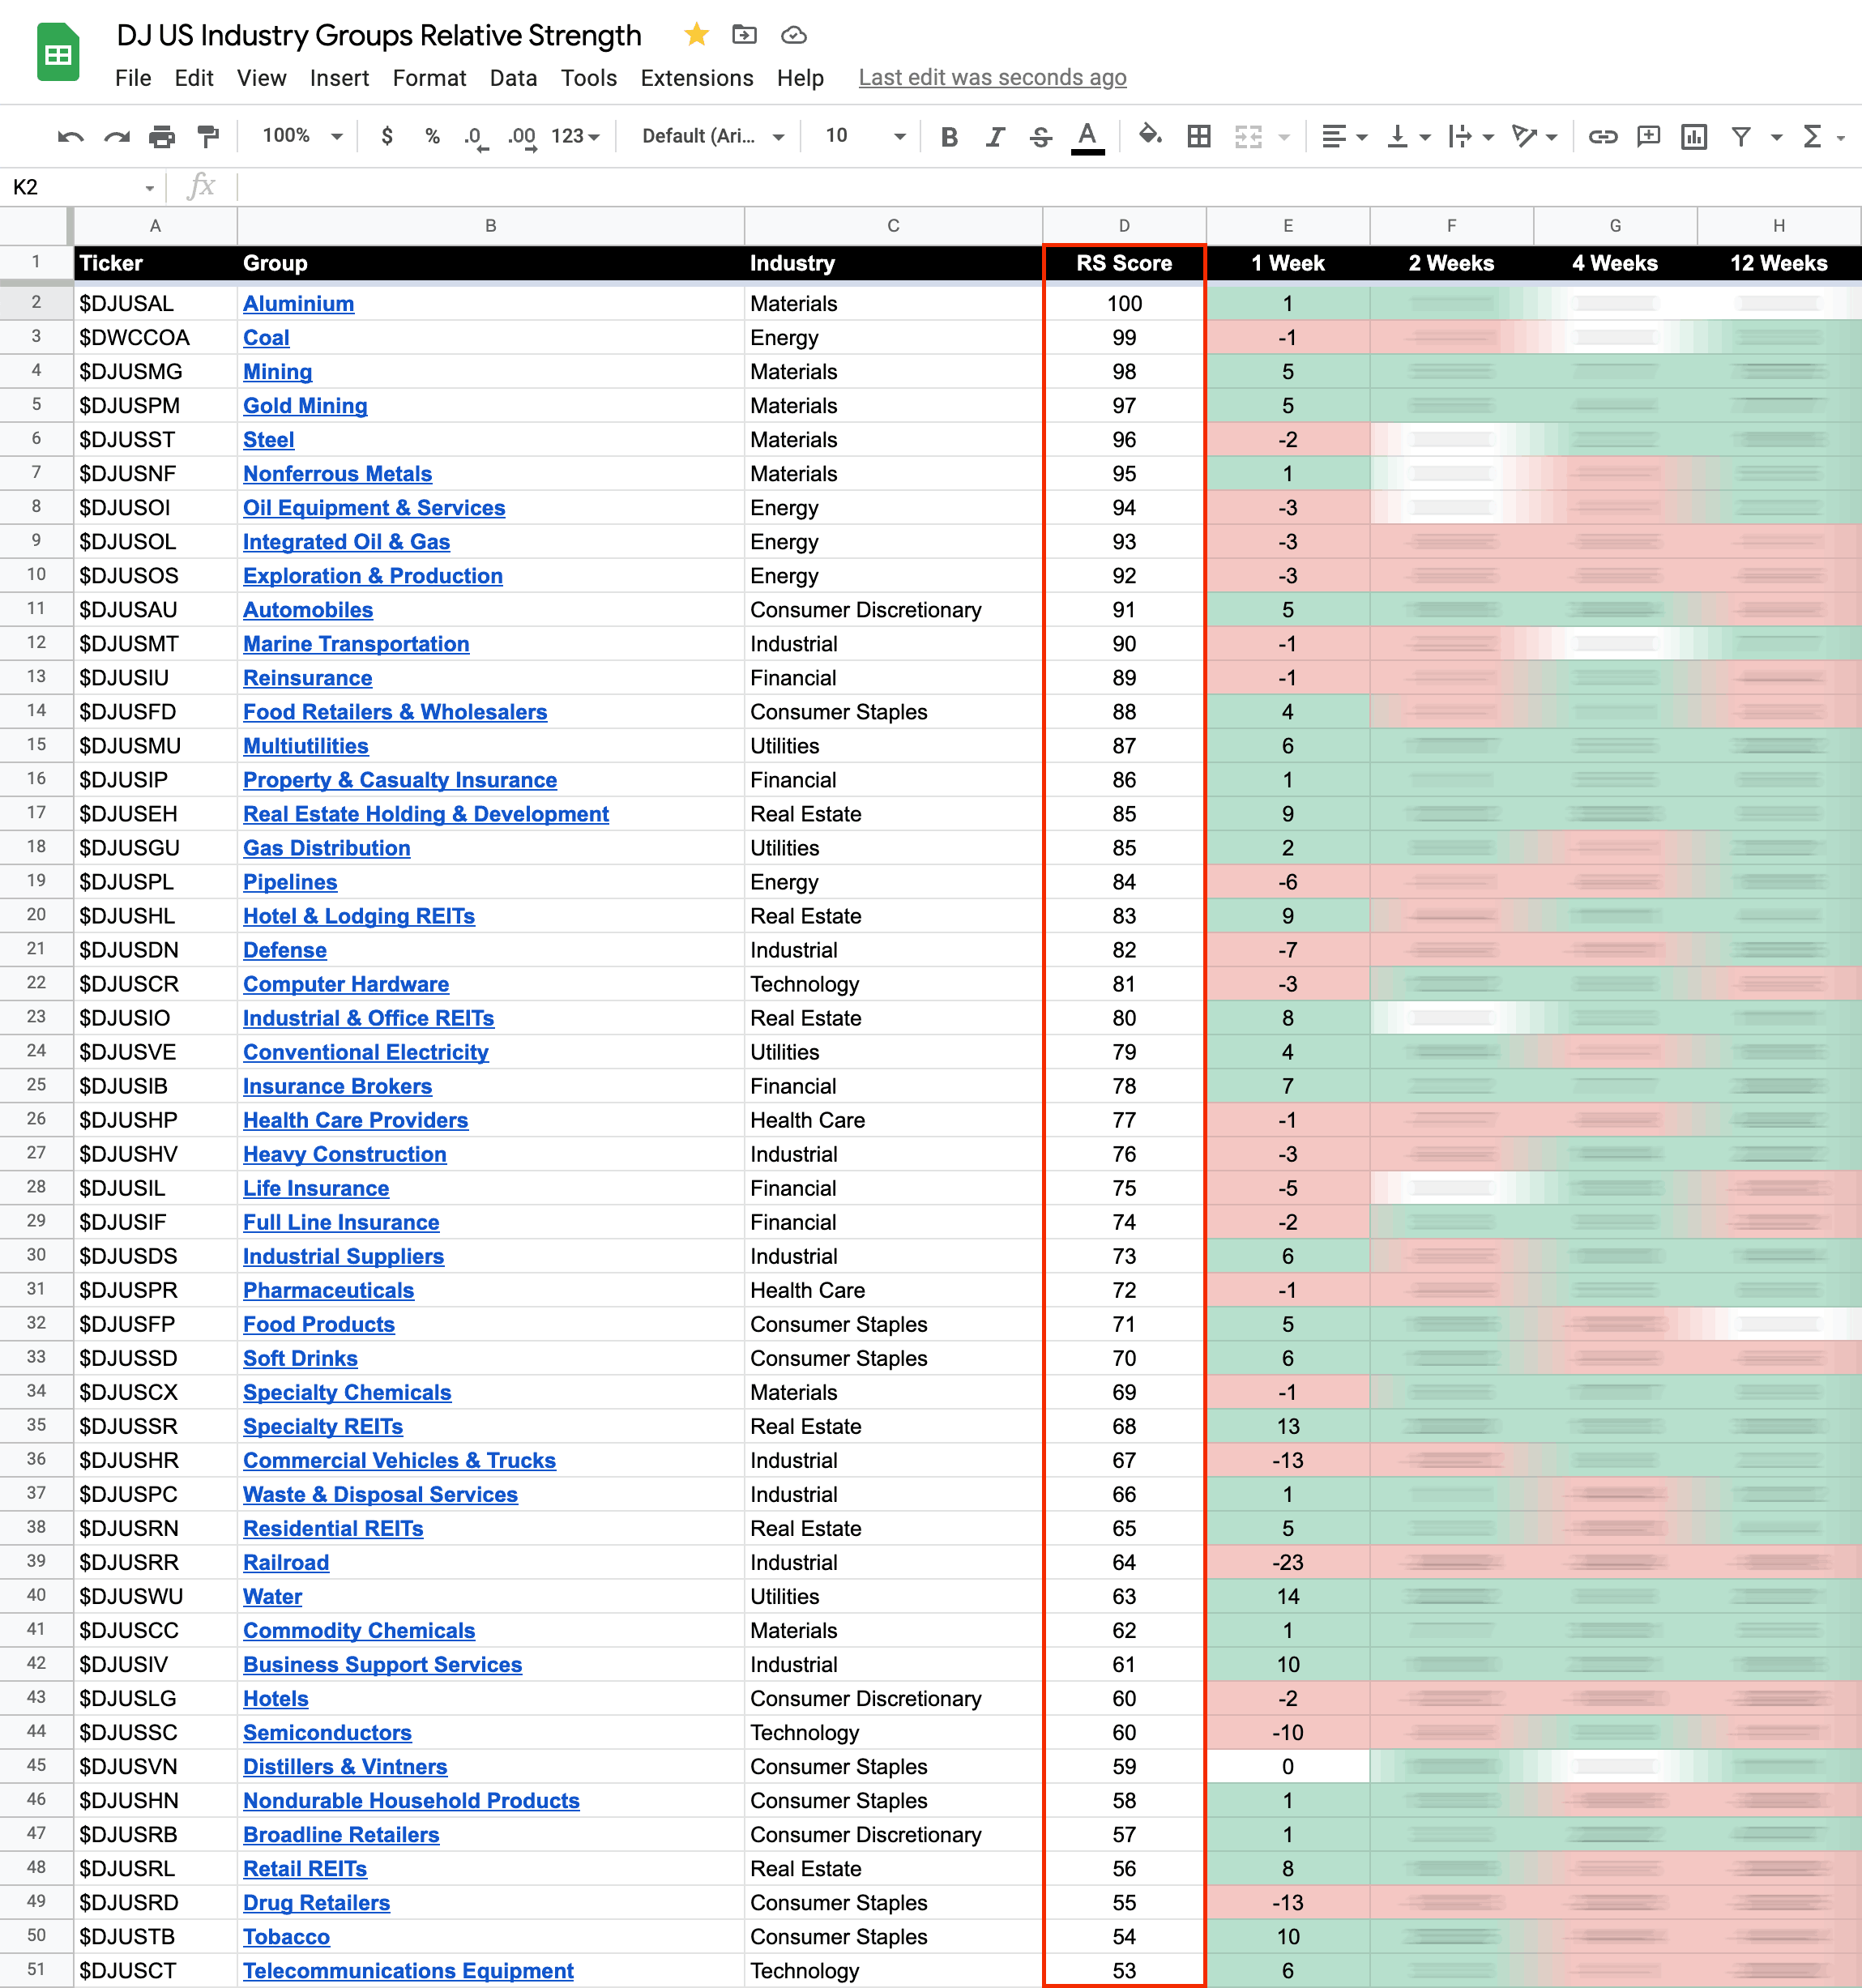Click the cloud document status icon

coord(794,35)
